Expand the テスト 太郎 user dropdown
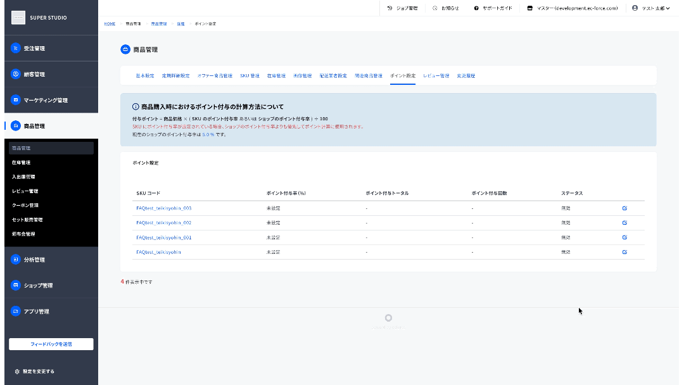 651,8
